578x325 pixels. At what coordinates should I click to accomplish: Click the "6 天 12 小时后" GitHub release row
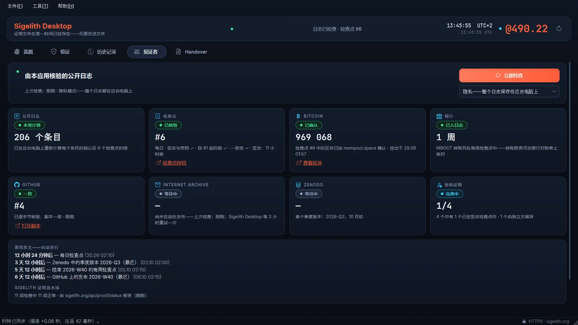click(x=88, y=277)
